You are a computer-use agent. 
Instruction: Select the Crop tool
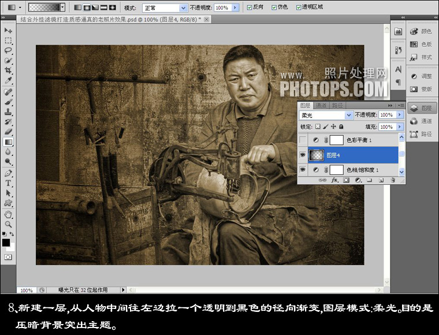click(8, 70)
